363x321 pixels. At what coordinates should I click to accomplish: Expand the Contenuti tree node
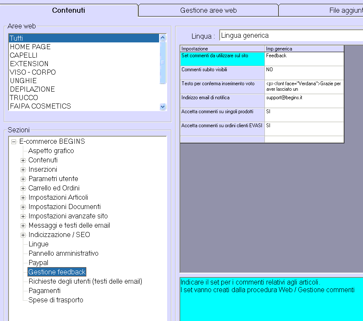point(23,160)
